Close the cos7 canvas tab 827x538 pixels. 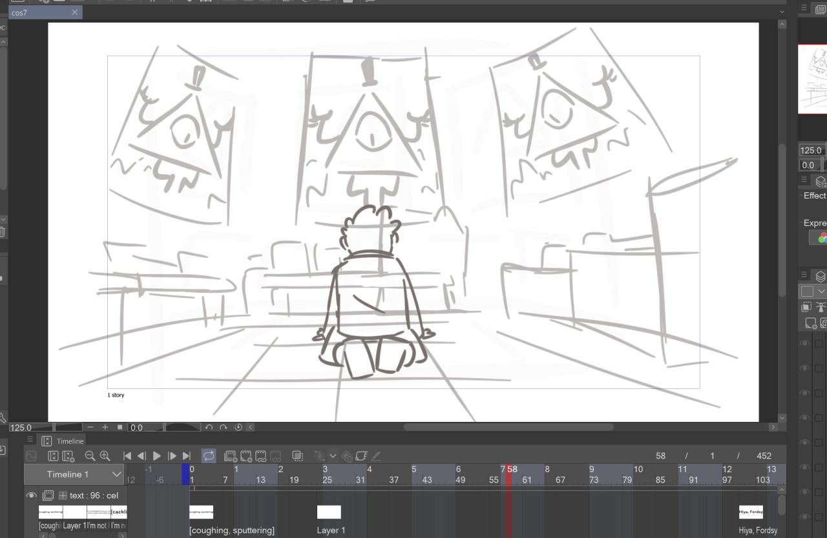pos(75,12)
